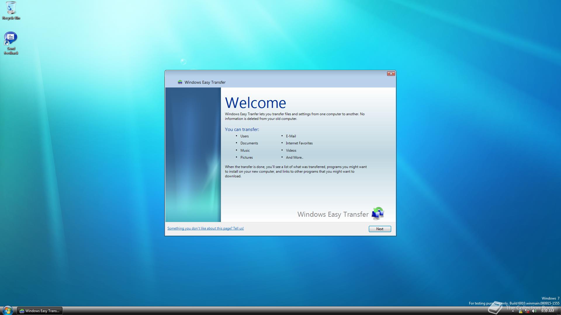Click the 'E-Mail' bullet item

pyautogui.click(x=291, y=136)
